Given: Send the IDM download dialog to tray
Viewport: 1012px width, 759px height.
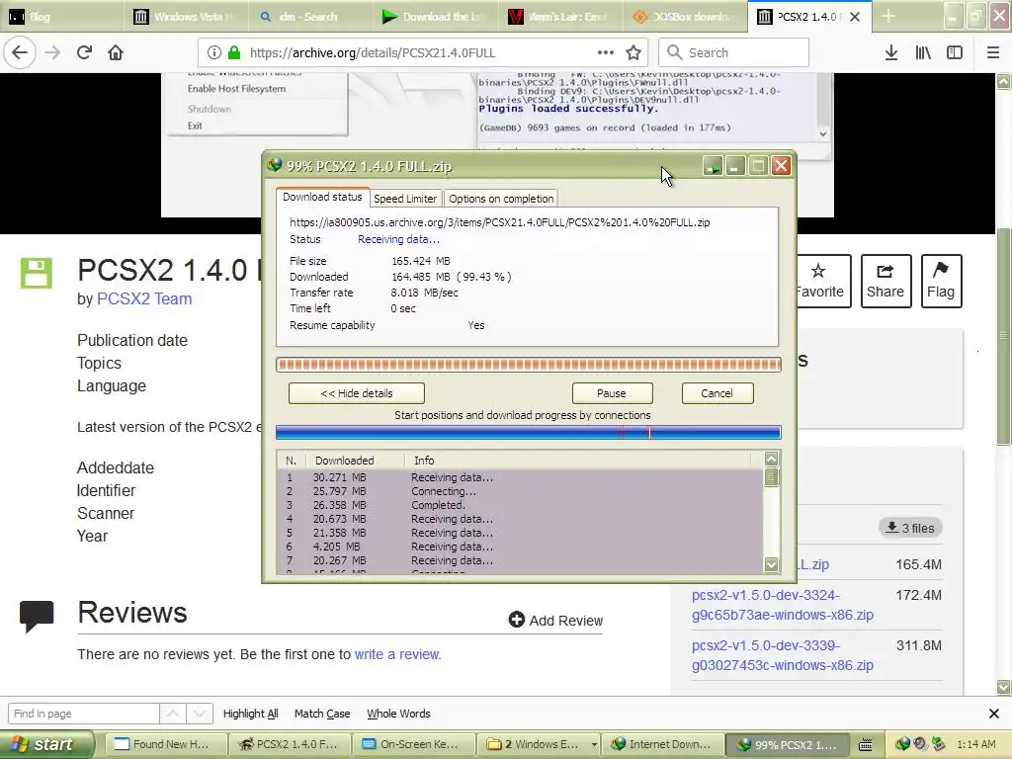Looking at the screenshot, I should (713, 166).
